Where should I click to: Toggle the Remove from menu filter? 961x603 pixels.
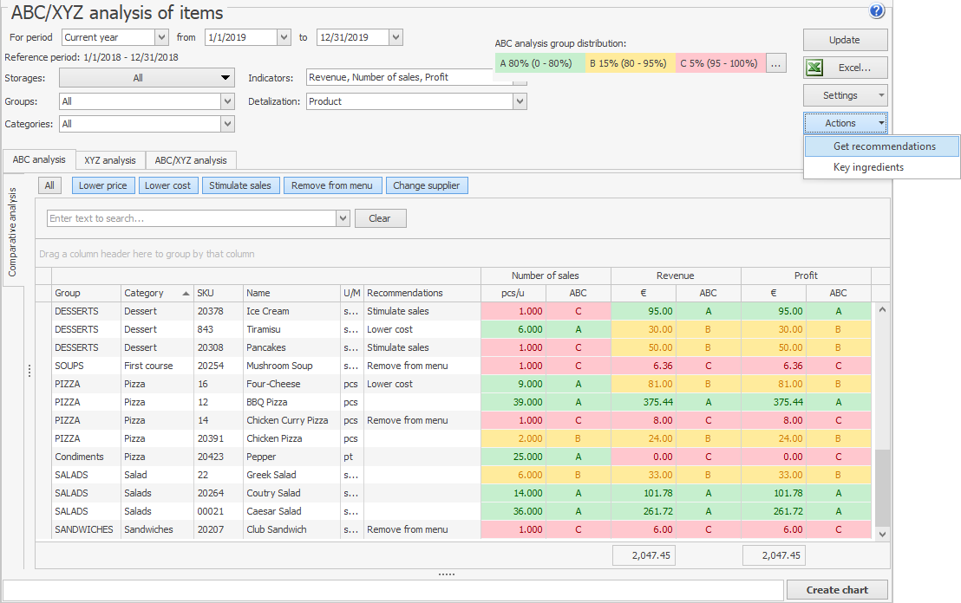pos(332,185)
